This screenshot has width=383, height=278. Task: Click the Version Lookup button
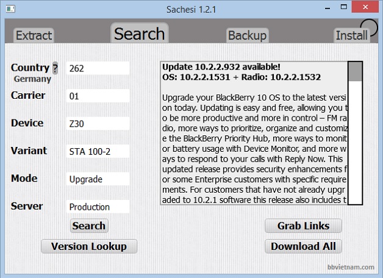(x=89, y=246)
